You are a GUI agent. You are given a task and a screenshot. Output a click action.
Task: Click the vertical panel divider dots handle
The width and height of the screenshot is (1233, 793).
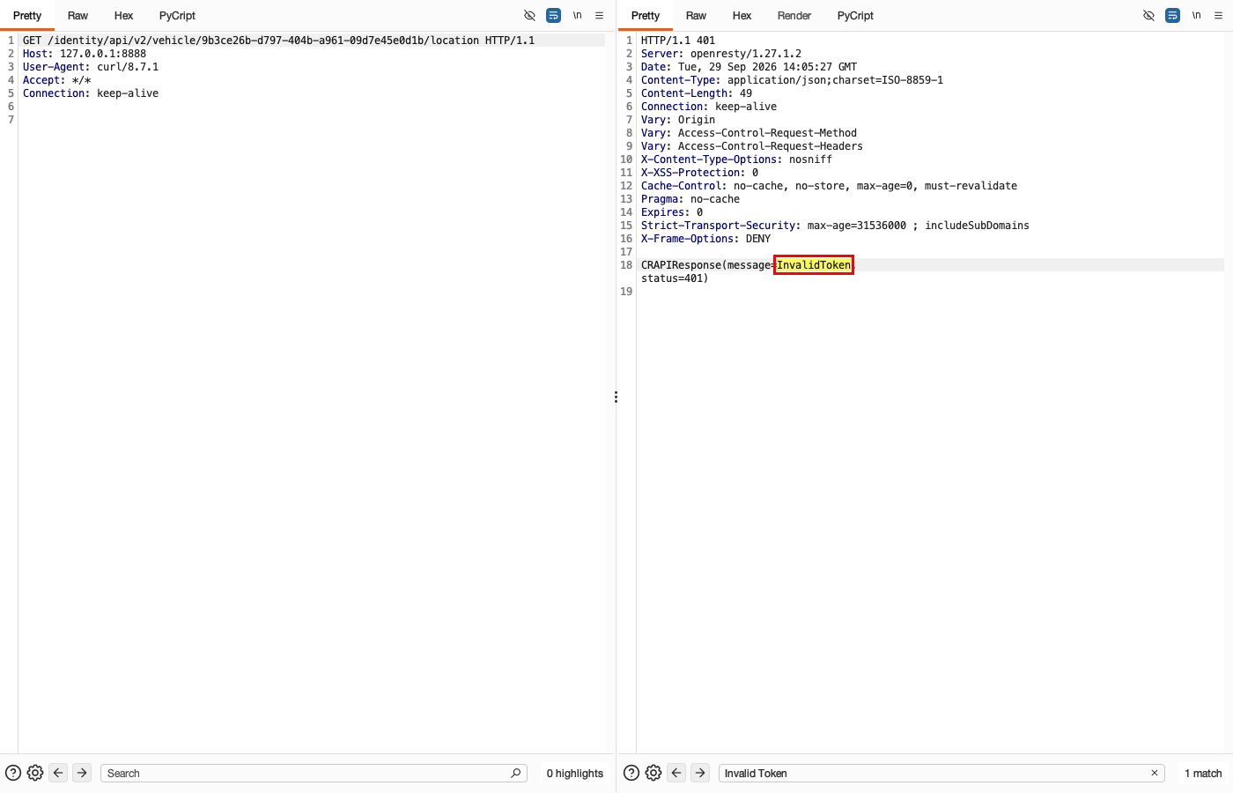pyautogui.click(x=616, y=397)
